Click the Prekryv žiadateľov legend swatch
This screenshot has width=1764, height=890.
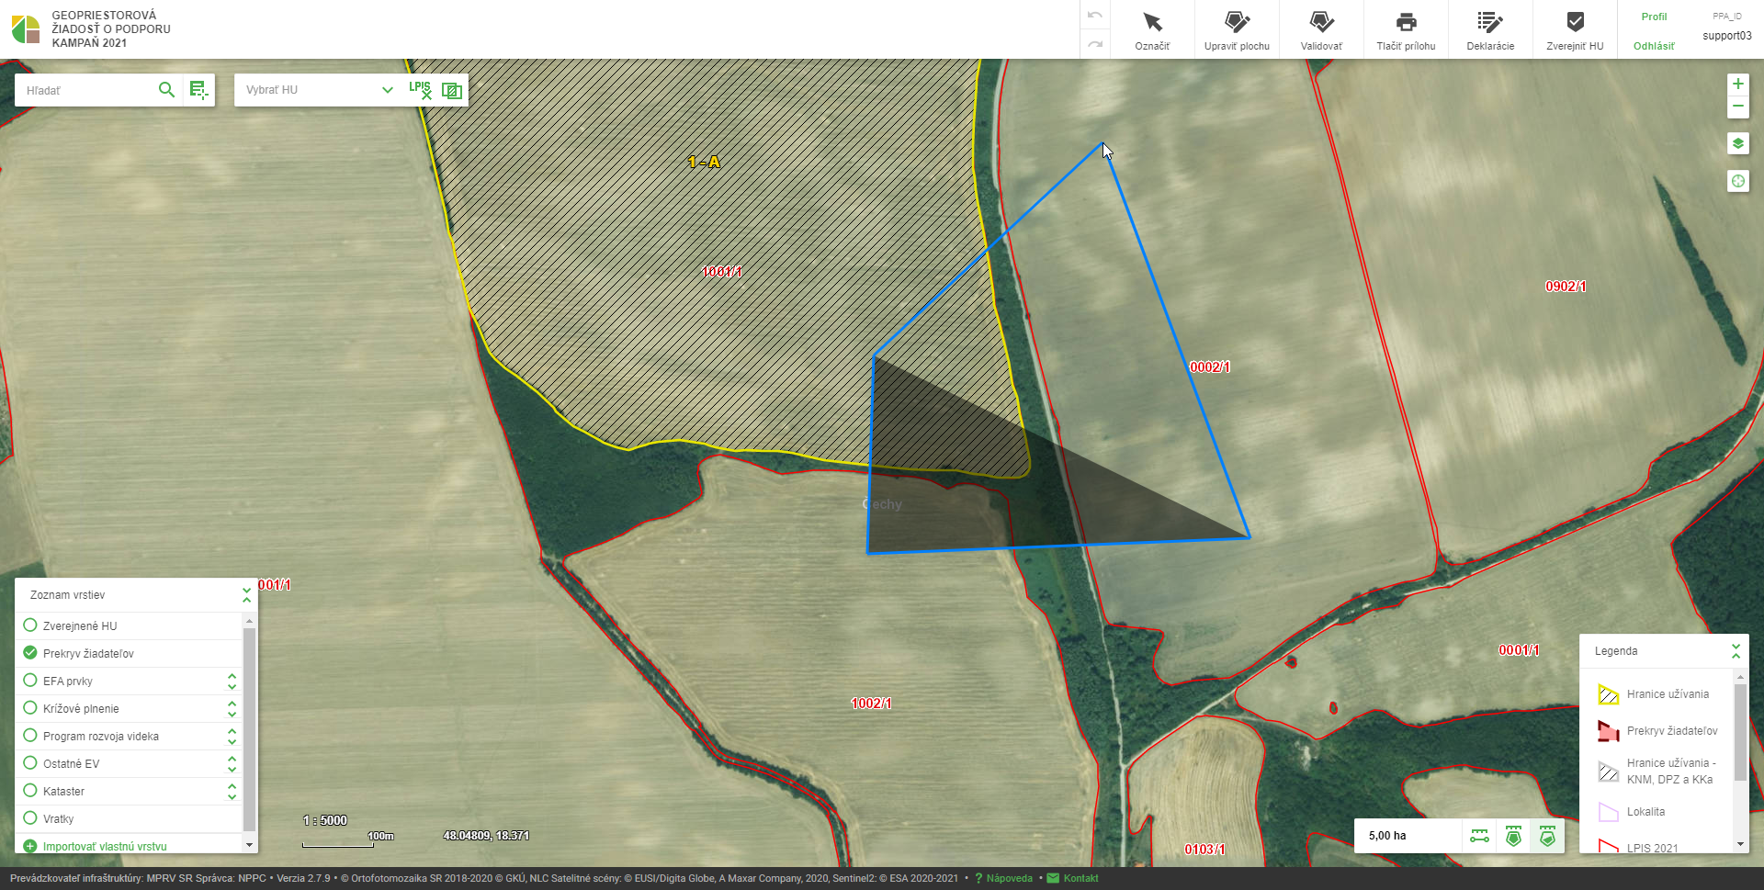(x=1608, y=731)
